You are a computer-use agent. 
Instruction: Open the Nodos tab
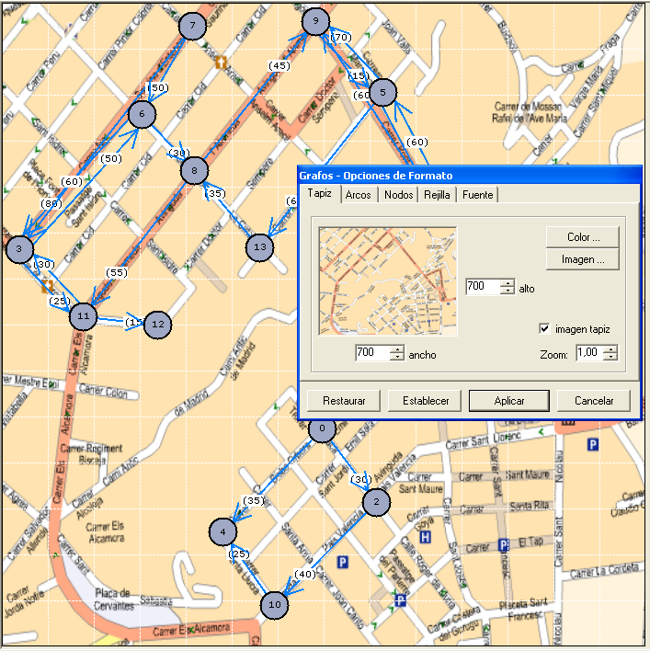click(x=398, y=195)
